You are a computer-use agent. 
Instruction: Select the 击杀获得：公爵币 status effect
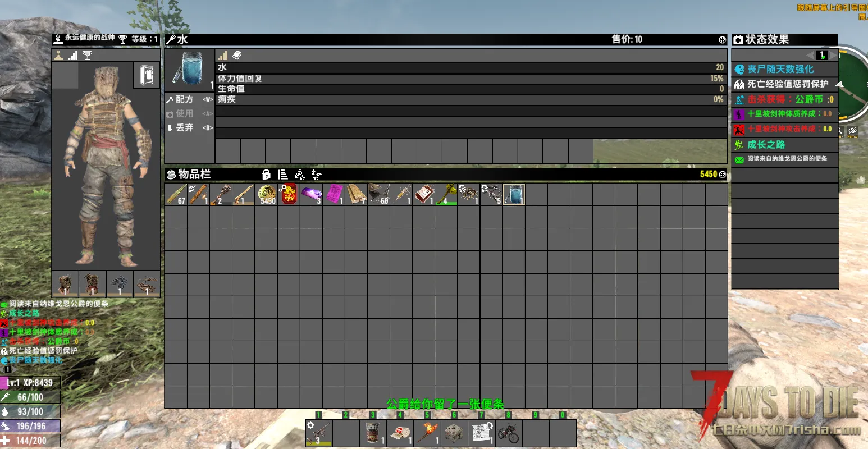(x=785, y=99)
